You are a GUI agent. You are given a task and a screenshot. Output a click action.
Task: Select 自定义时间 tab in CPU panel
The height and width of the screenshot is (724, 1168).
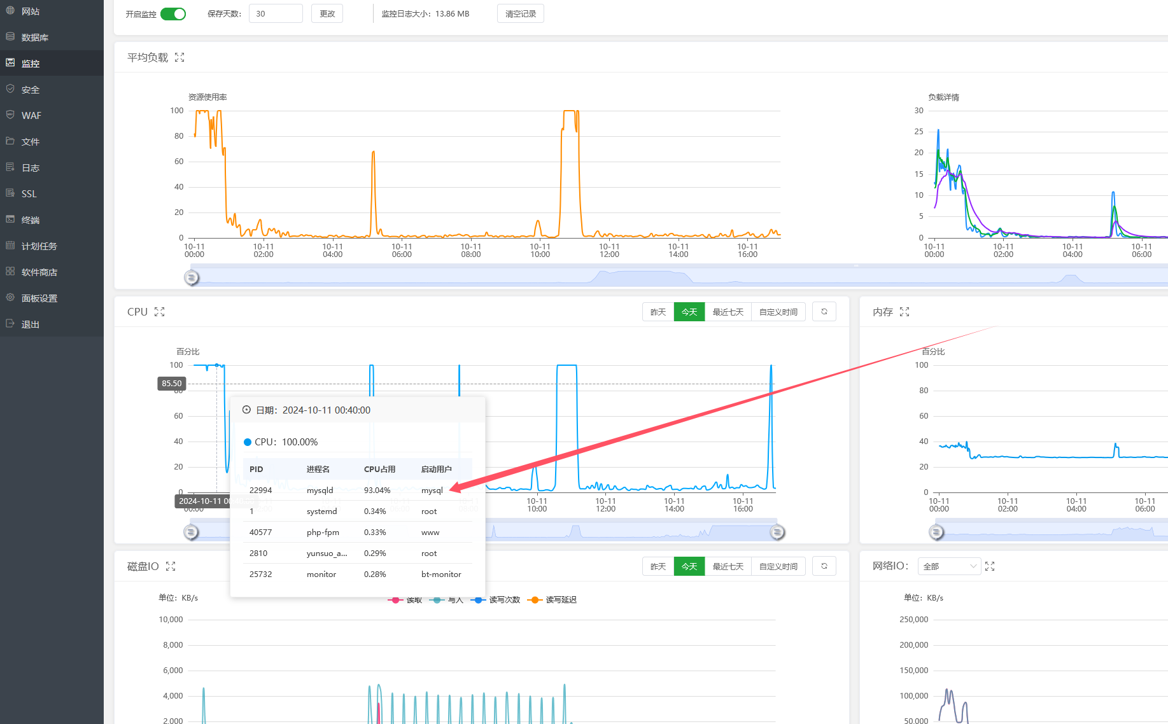778,312
